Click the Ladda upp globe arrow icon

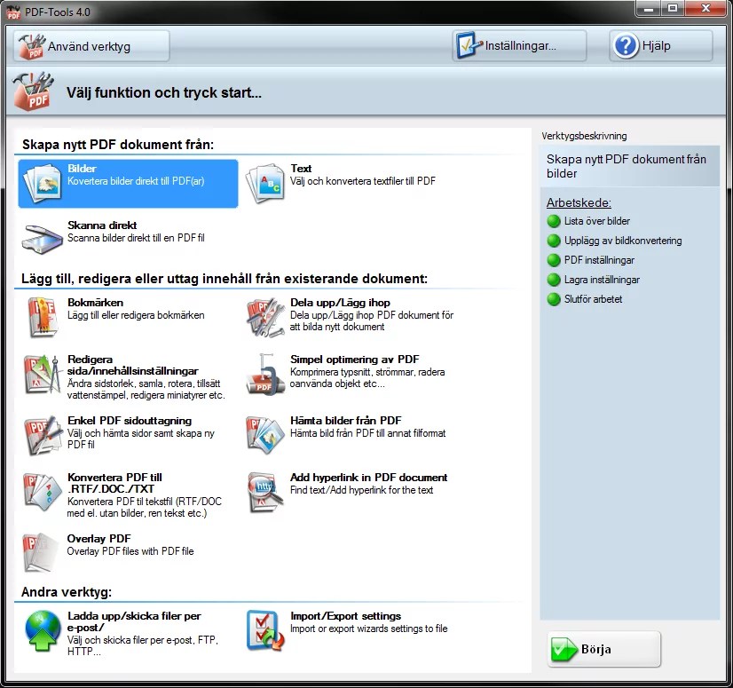[x=43, y=631]
